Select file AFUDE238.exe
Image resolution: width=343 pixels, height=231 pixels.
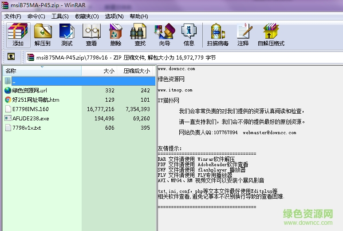point(31,119)
